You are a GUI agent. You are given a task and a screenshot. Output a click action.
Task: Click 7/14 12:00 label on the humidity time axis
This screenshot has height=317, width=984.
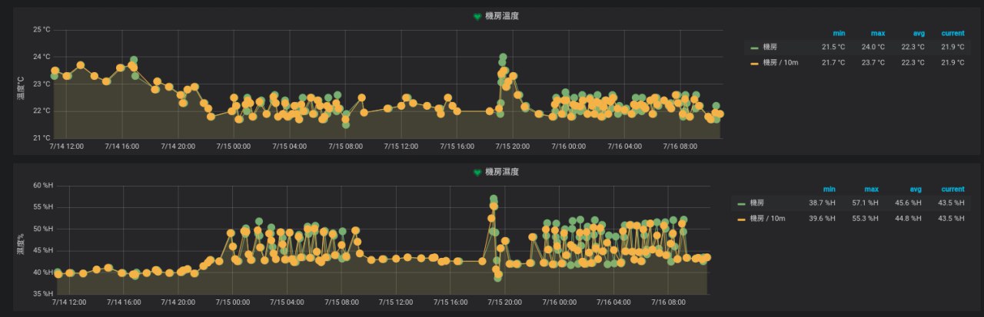(68, 302)
